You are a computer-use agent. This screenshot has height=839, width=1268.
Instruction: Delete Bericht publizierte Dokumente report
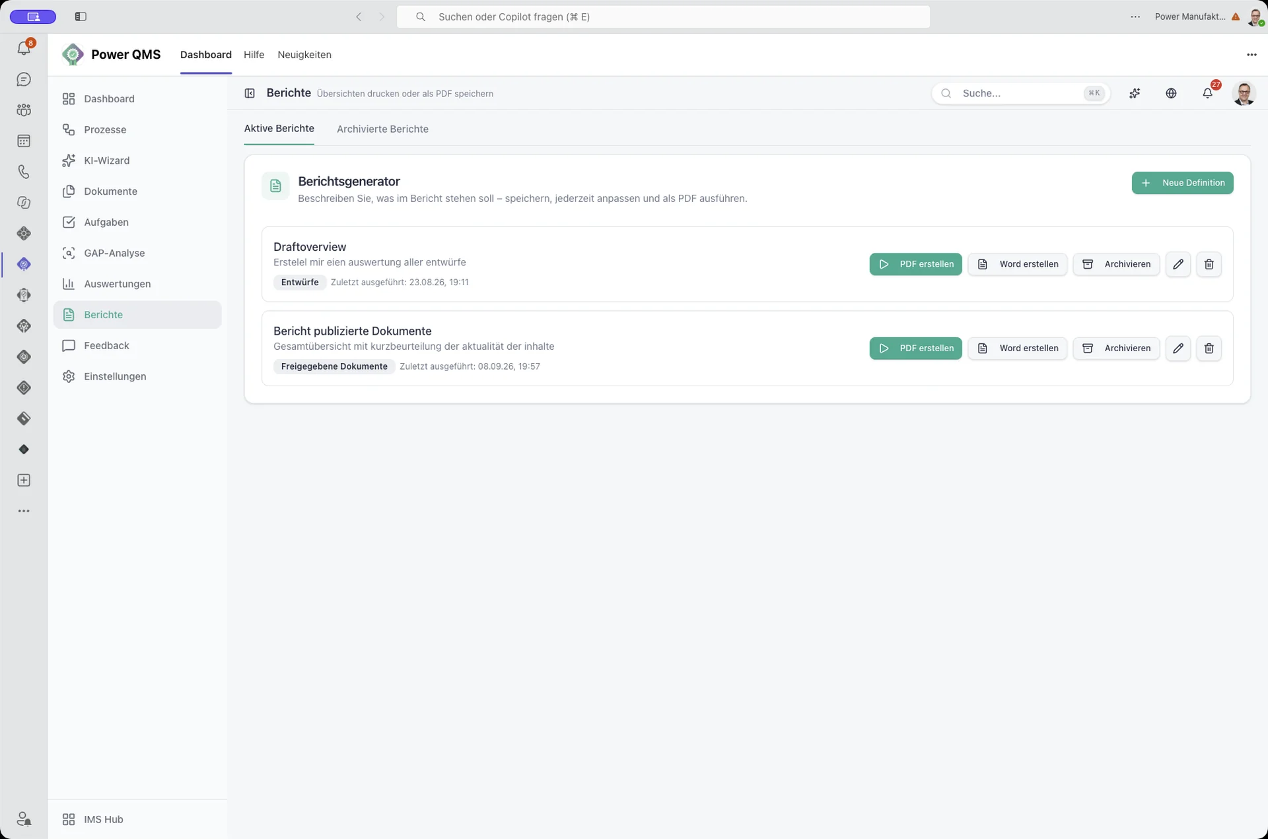1209,348
